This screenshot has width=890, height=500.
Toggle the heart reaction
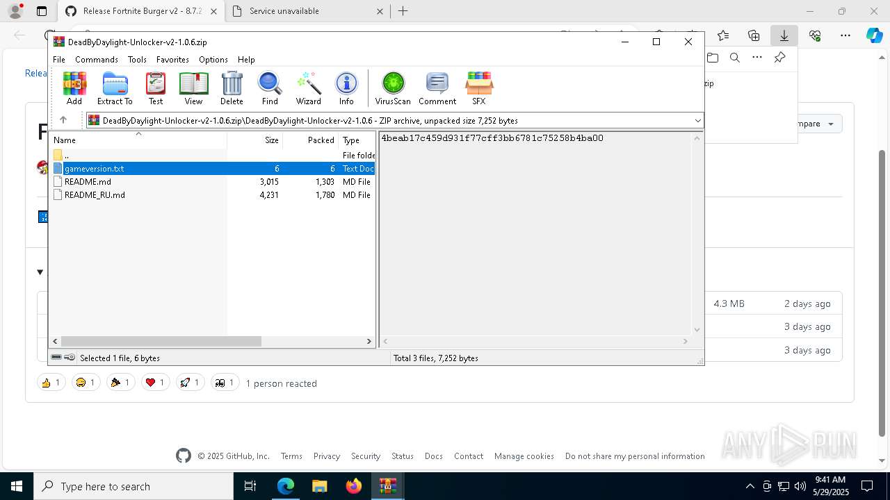tap(155, 383)
